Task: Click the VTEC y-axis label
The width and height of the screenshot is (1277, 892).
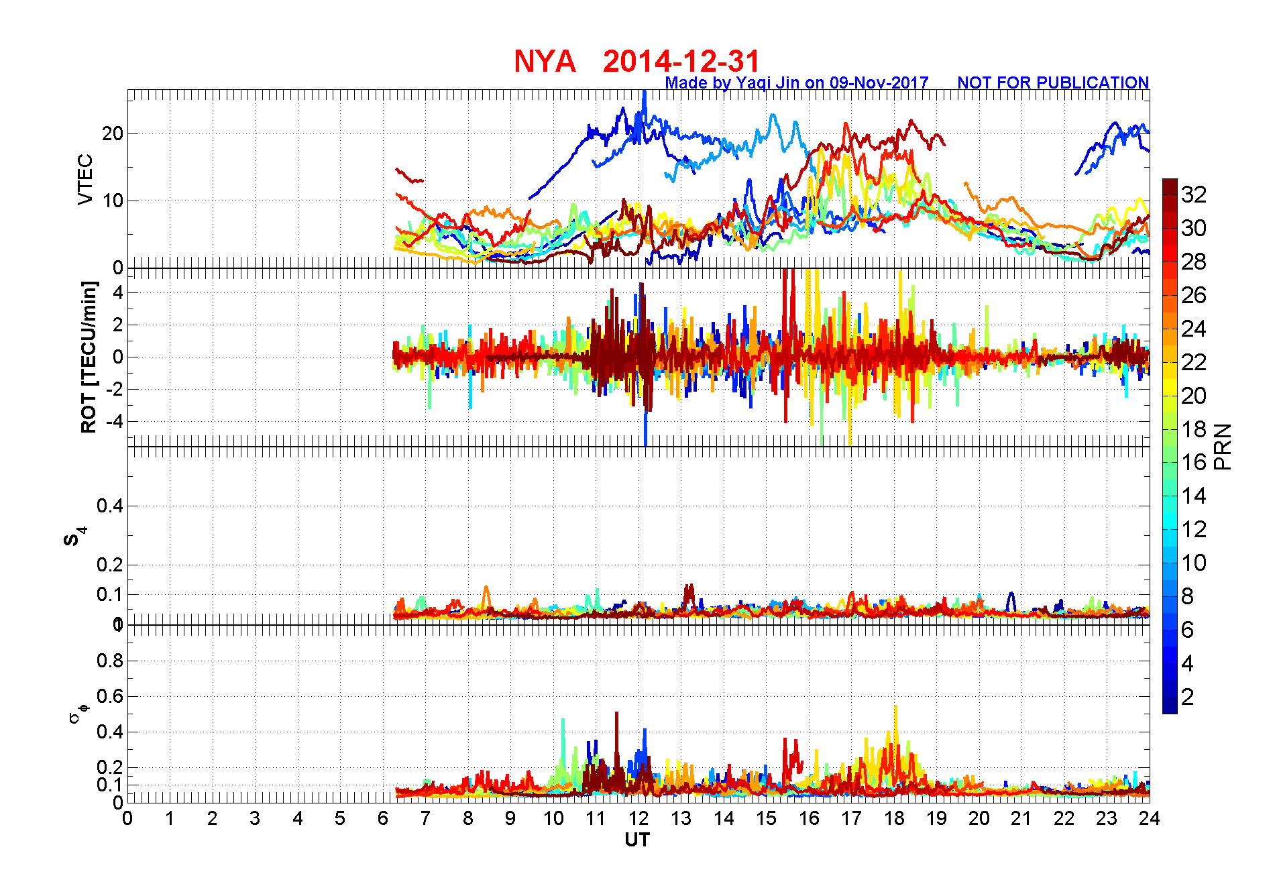Action: 85,179
